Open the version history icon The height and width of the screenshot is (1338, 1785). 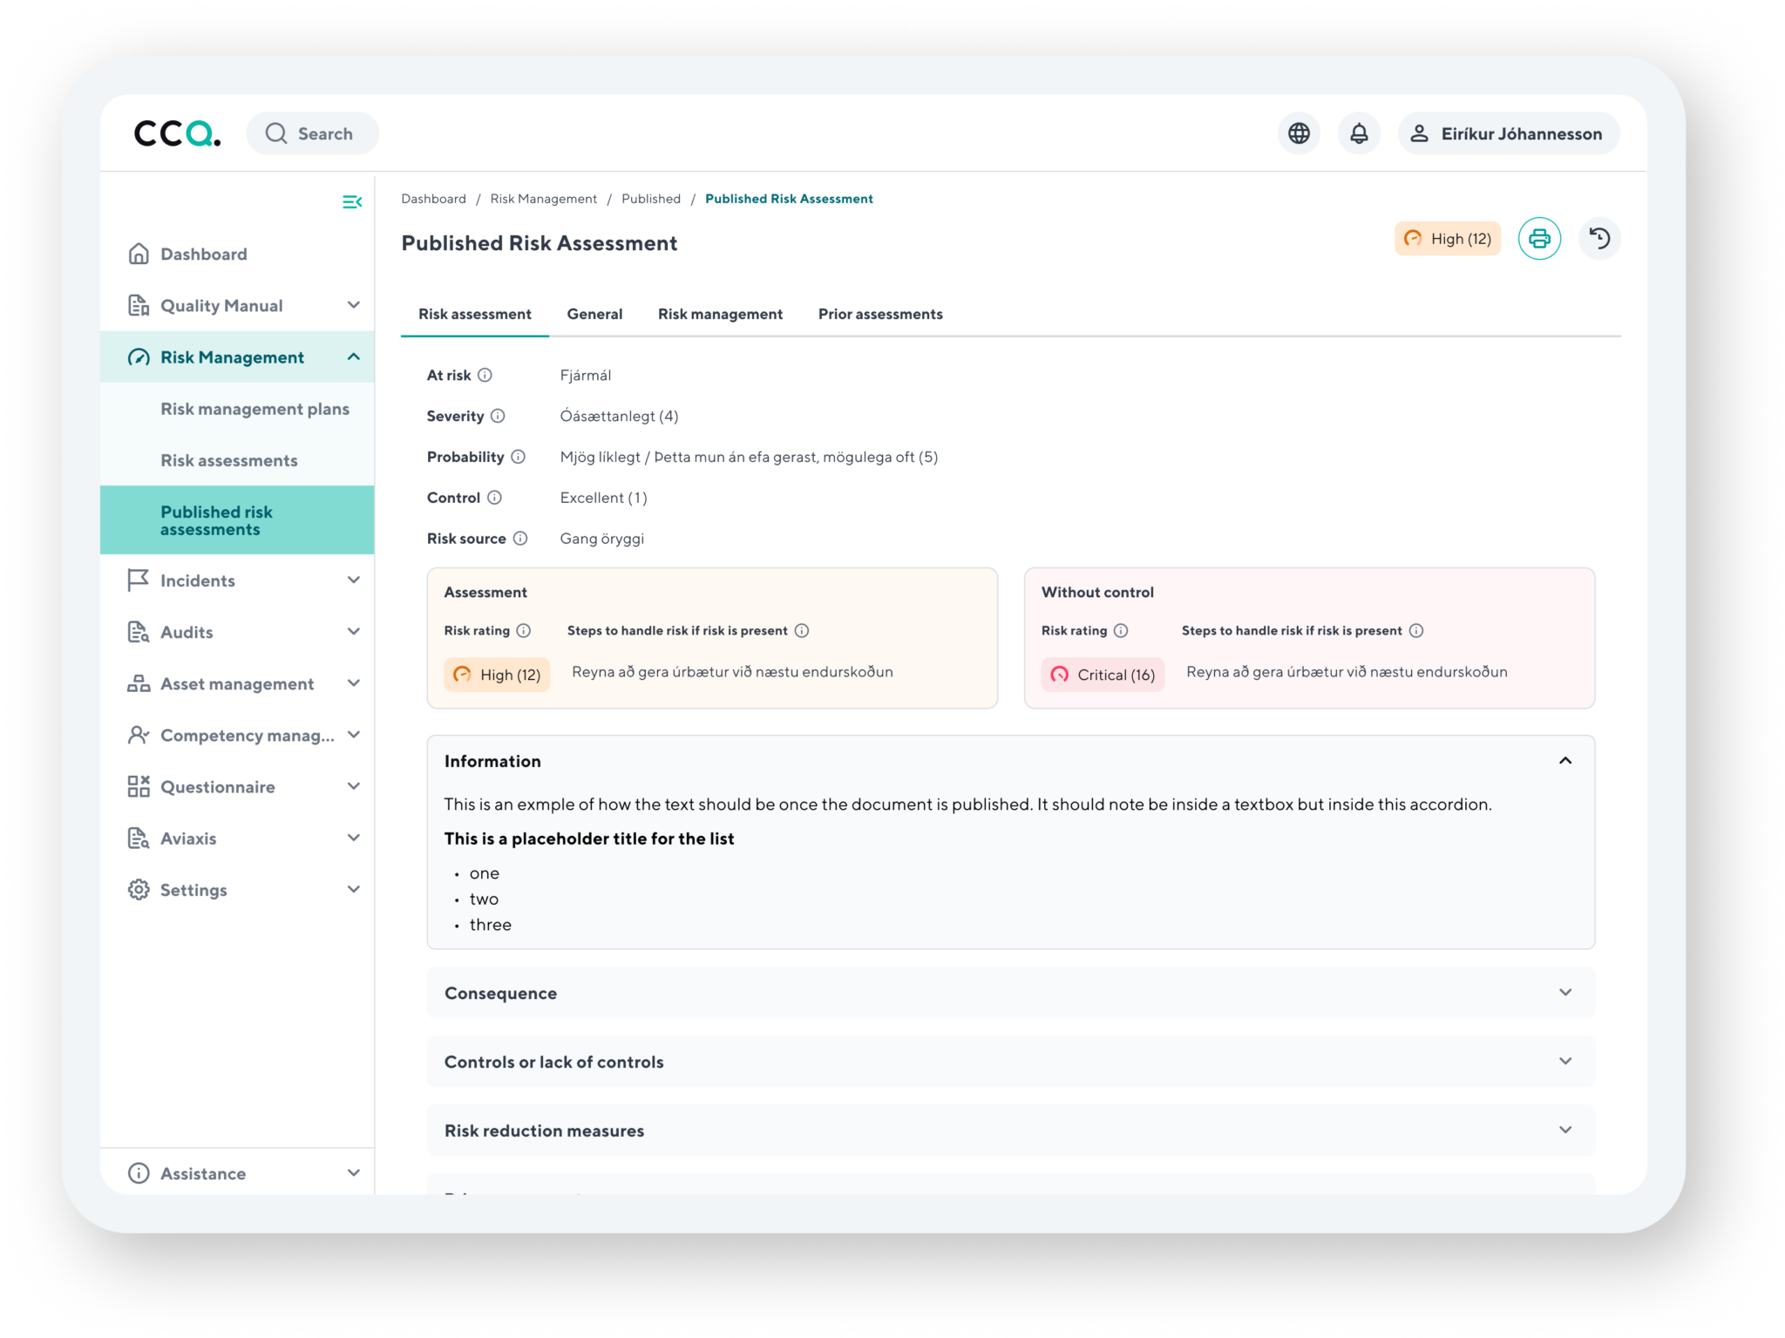(x=1598, y=239)
